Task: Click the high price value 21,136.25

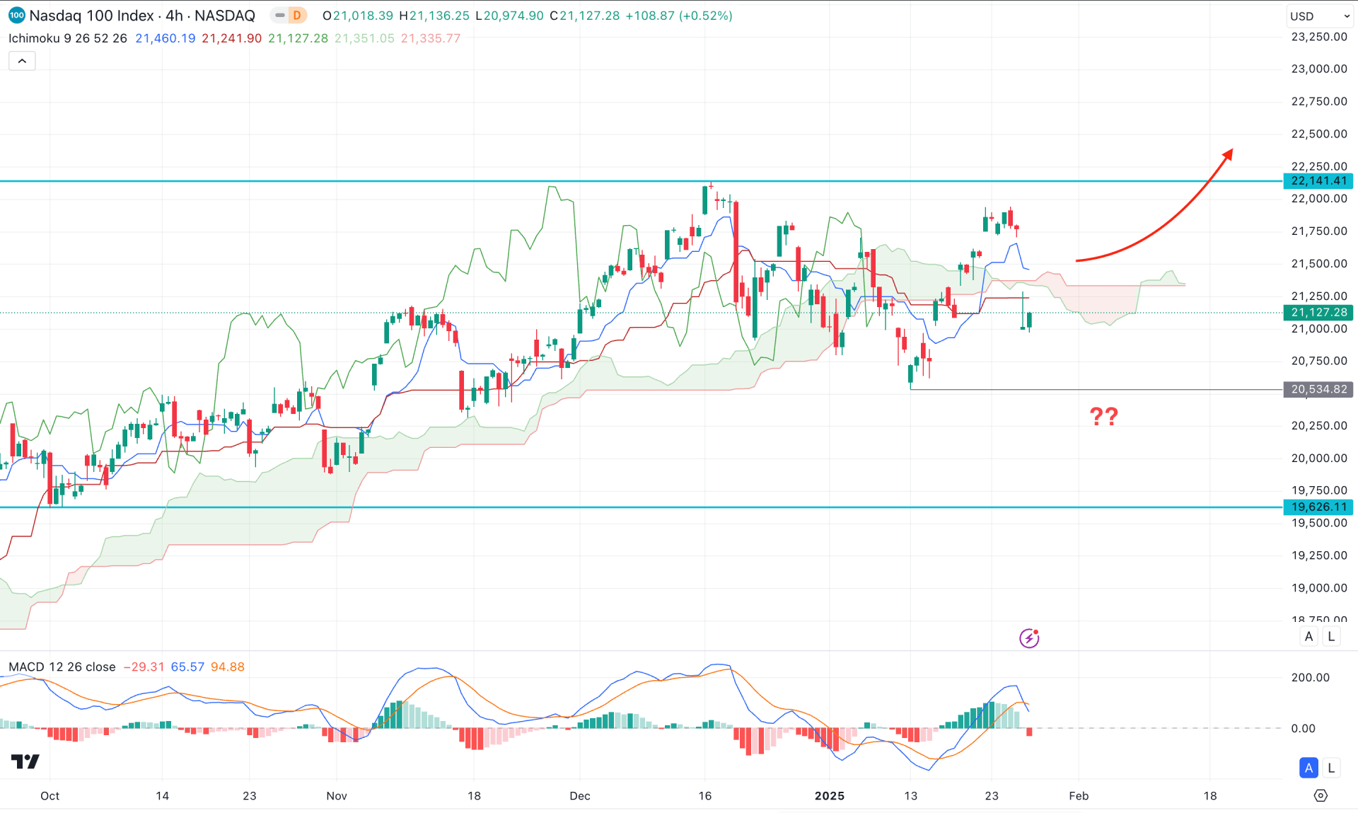Action: (x=439, y=16)
